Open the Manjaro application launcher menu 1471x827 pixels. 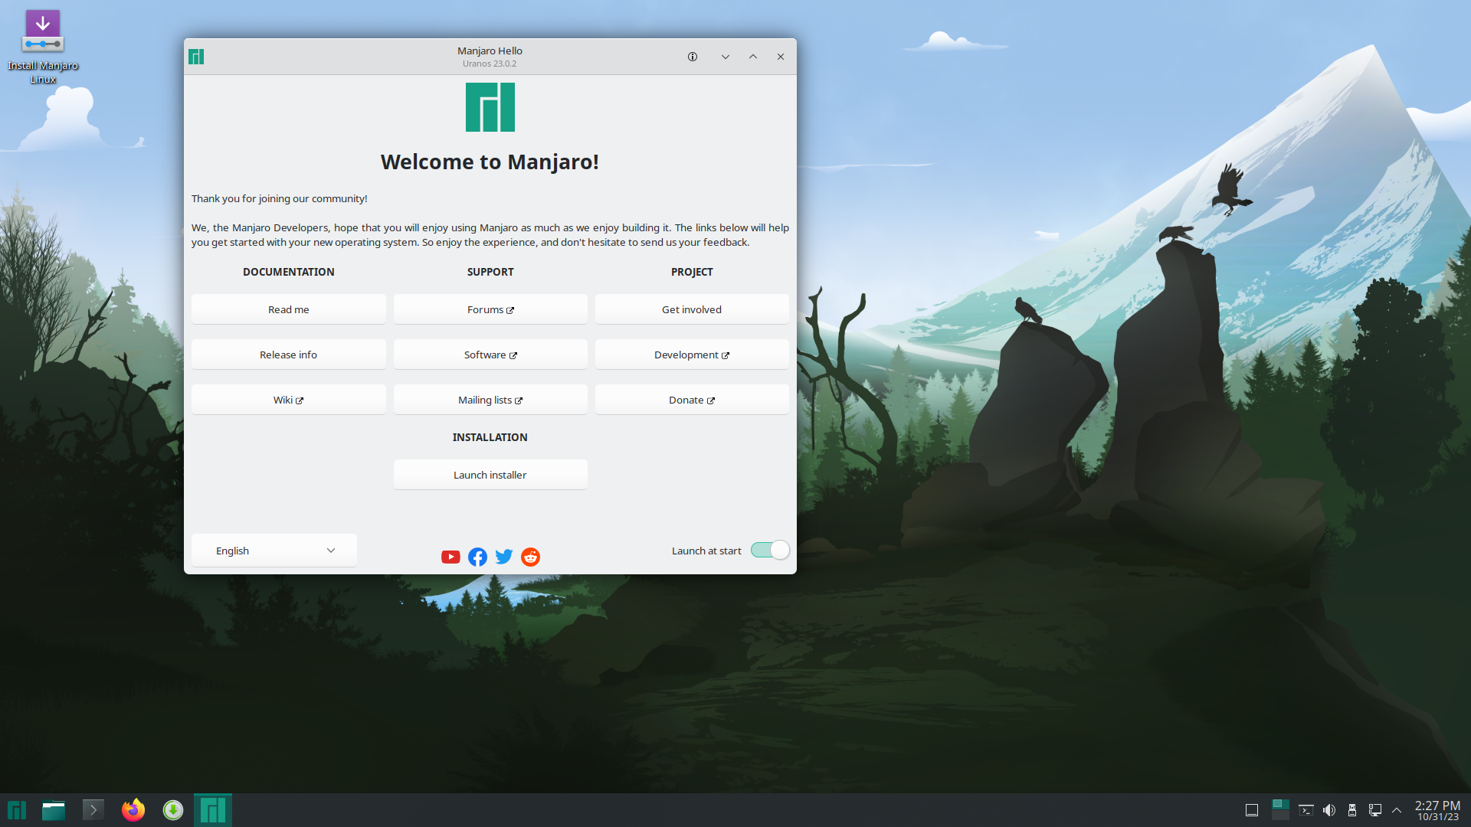(17, 810)
